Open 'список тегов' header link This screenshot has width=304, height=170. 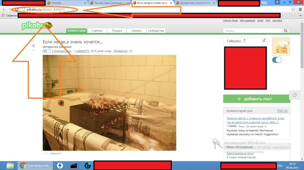(230, 21)
